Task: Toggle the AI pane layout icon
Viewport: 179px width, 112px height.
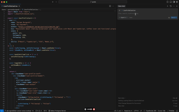Action: 174,2
